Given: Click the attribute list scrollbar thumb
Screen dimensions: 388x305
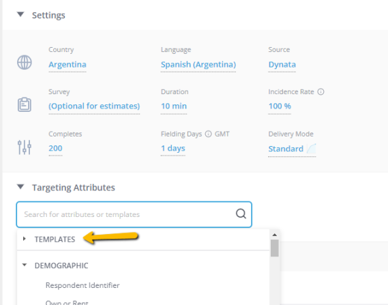Looking at the screenshot, I should coord(274,248).
